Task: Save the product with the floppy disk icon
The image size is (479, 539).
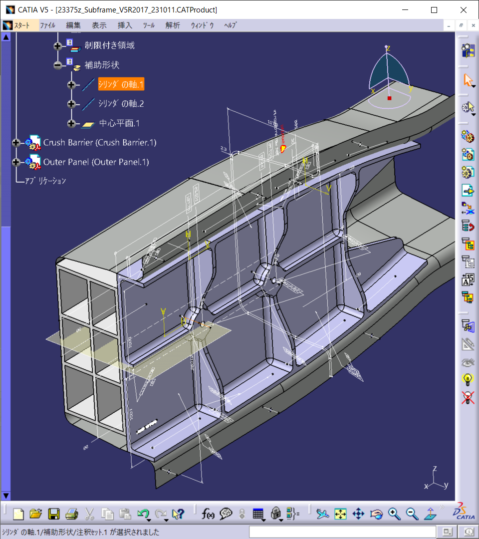Action: tap(53, 514)
